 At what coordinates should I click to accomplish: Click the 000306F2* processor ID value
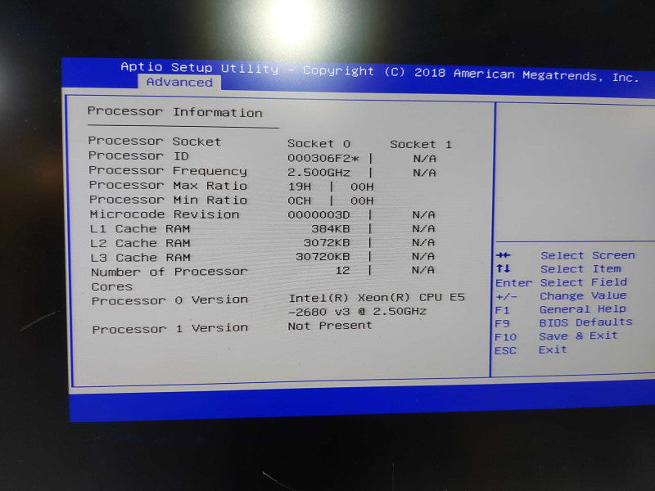coord(323,158)
